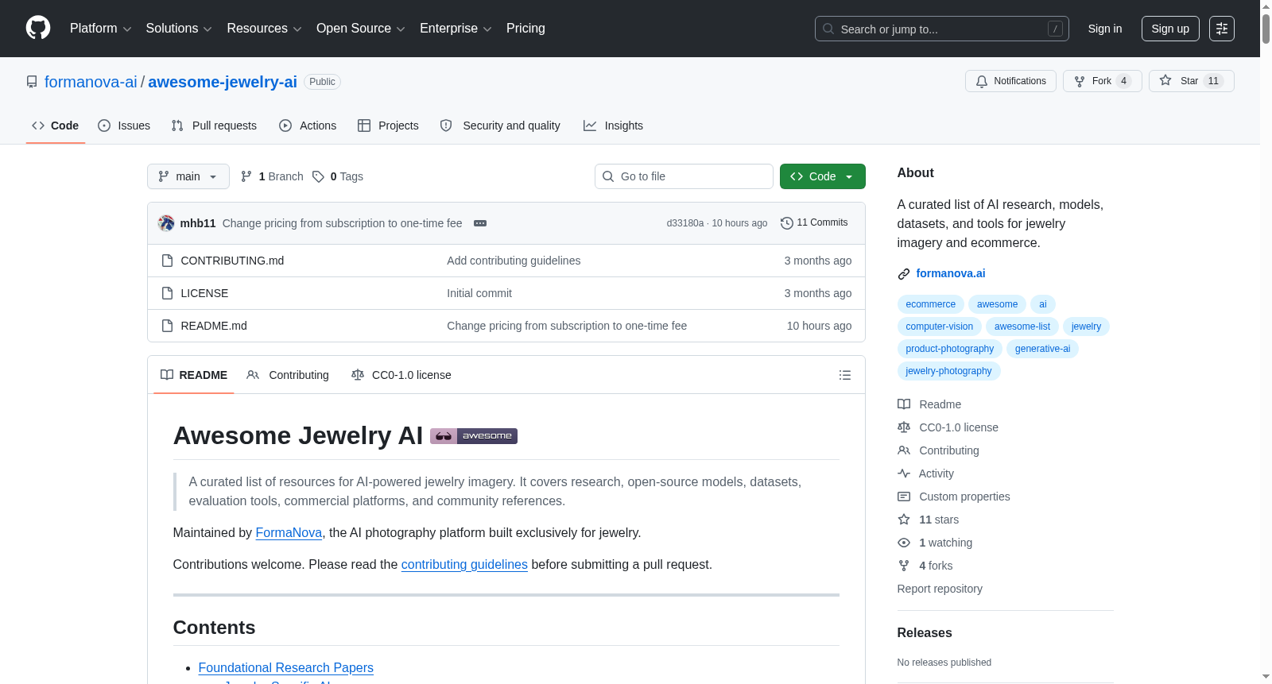Select the README tab in file viewer
The image size is (1272, 684).
click(194, 375)
